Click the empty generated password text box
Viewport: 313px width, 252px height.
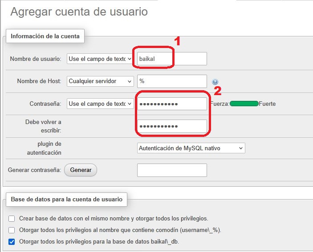tap(171, 170)
